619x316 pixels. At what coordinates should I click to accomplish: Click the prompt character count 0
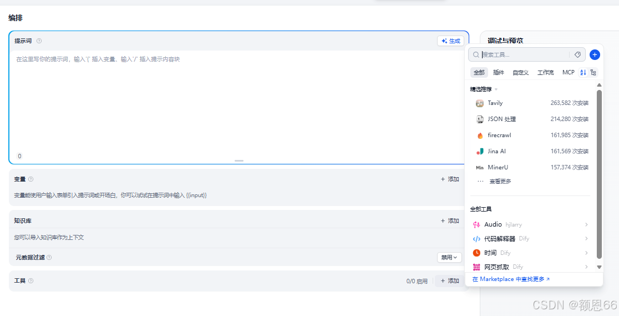pos(19,156)
